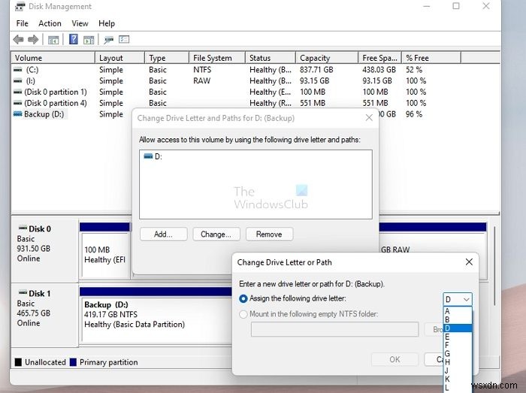Choose letter K in the drop-down list
526x393 pixels.
point(458,379)
